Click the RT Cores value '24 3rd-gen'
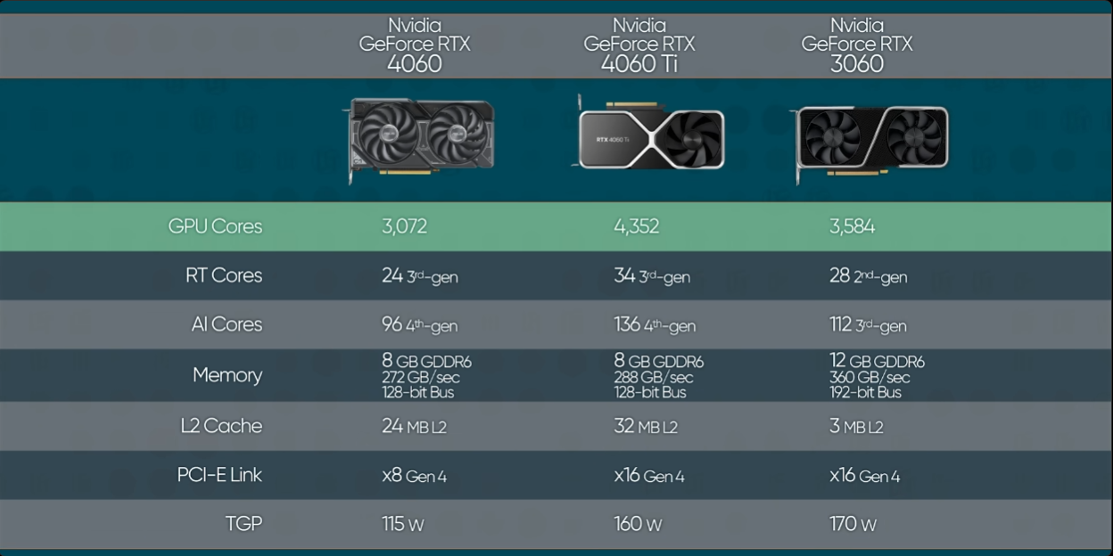 (x=420, y=276)
